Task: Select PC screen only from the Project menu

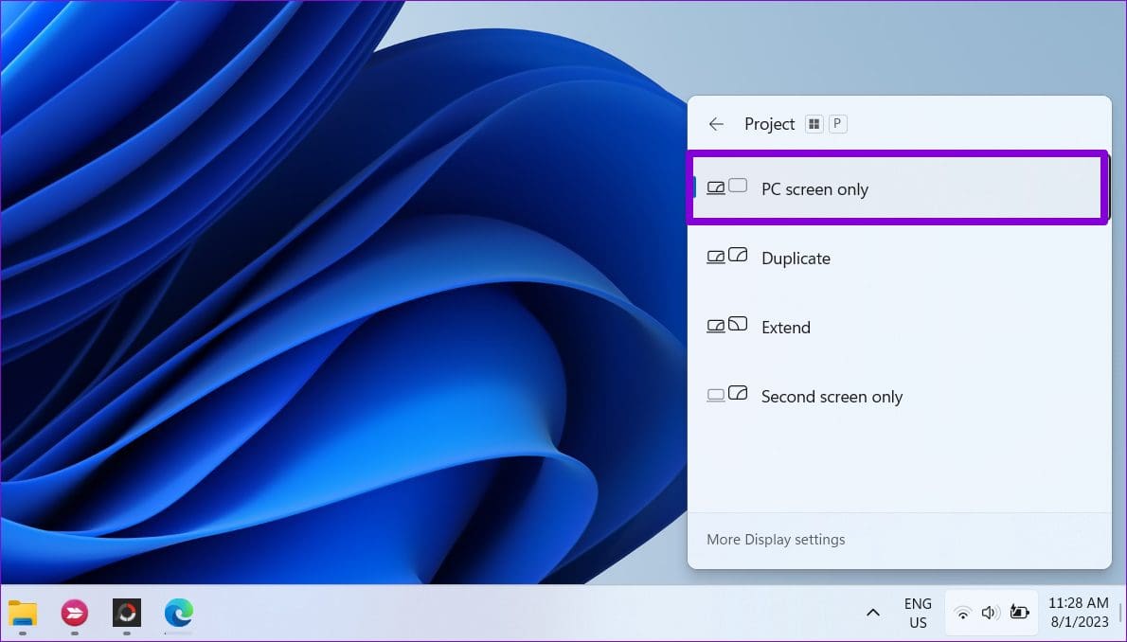Action: [x=814, y=189]
